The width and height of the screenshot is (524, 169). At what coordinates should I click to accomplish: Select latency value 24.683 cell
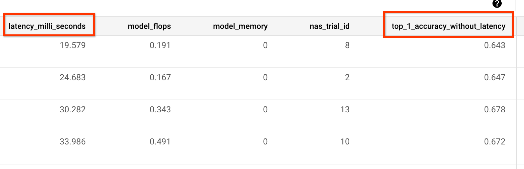pos(73,77)
